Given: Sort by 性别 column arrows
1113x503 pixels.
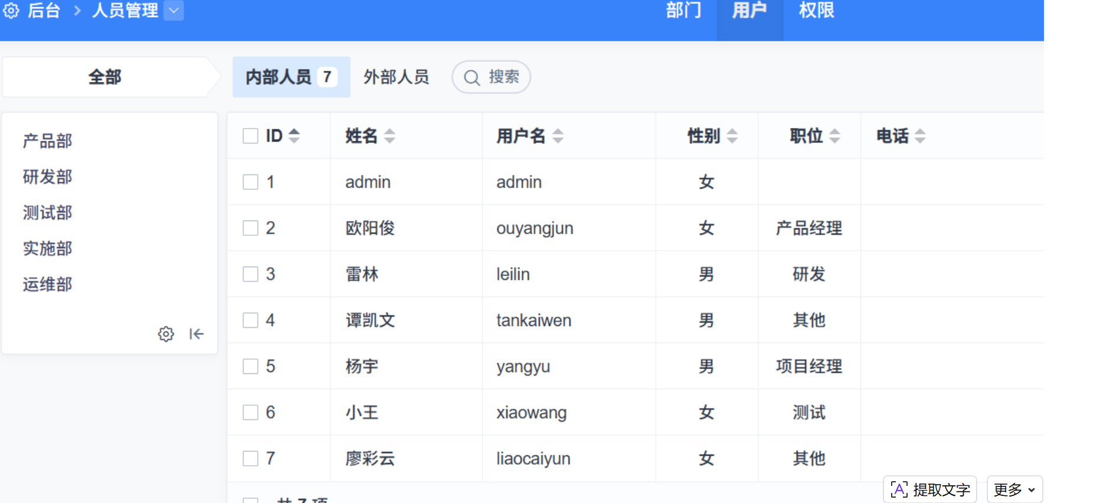Looking at the screenshot, I should click(x=732, y=136).
